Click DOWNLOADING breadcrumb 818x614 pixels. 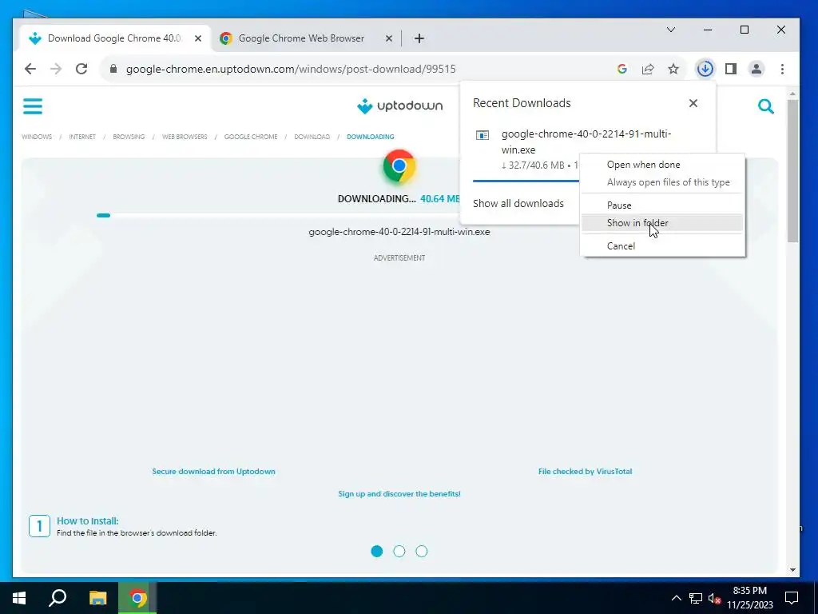click(x=371, y=137)
